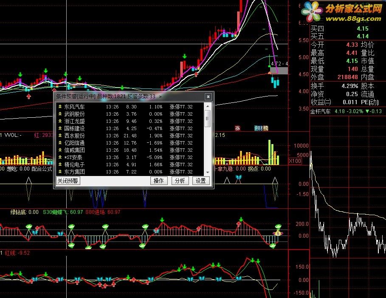Select the *ST安泰 alert row
The height and width of the screenshot is (298, 386).
pos(130,157)
